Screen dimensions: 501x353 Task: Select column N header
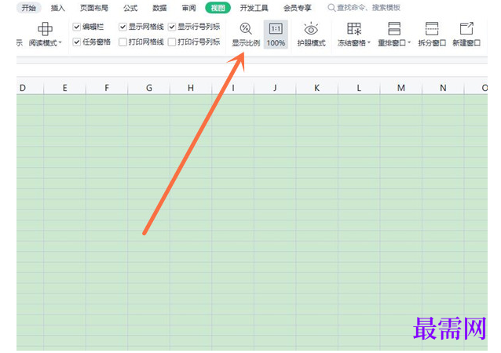[443, 88]
